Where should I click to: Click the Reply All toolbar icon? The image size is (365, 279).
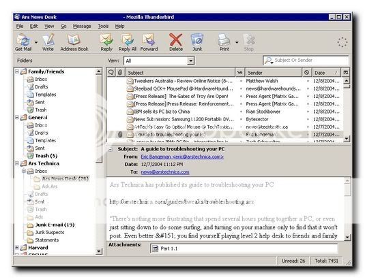click(x=128, y=42)
